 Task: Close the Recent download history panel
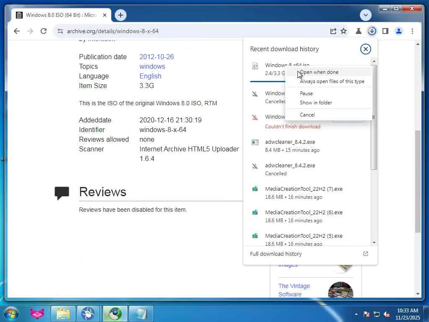coord(365,49)
